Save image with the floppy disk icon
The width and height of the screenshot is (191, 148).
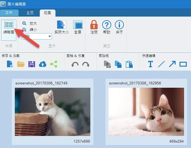[32, 64]
